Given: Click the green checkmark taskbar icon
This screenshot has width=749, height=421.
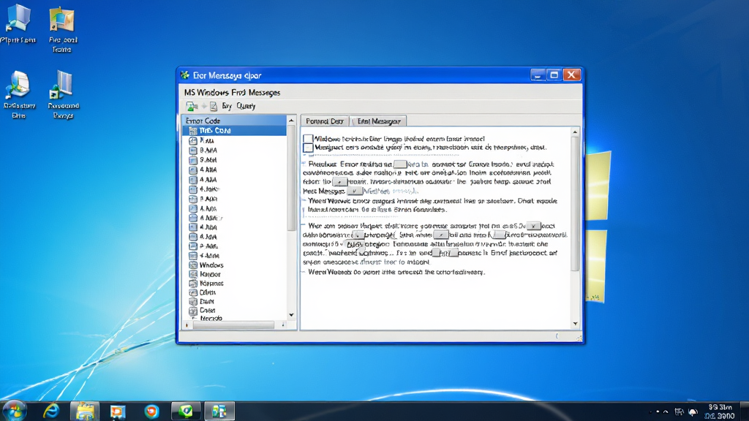Looking at the screenshot, I should (186, 411).
